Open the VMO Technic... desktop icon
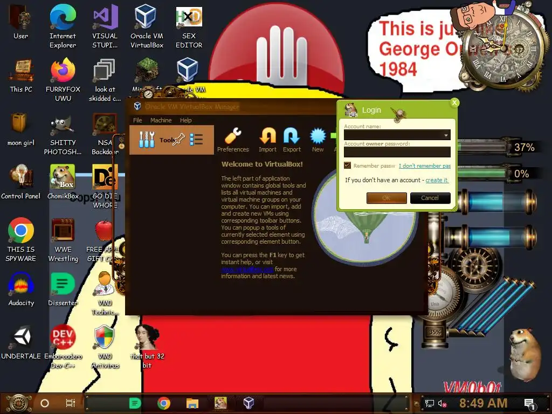 click(x=105, y=293)
